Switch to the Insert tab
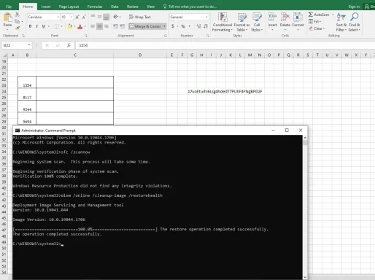 point(46,7)
